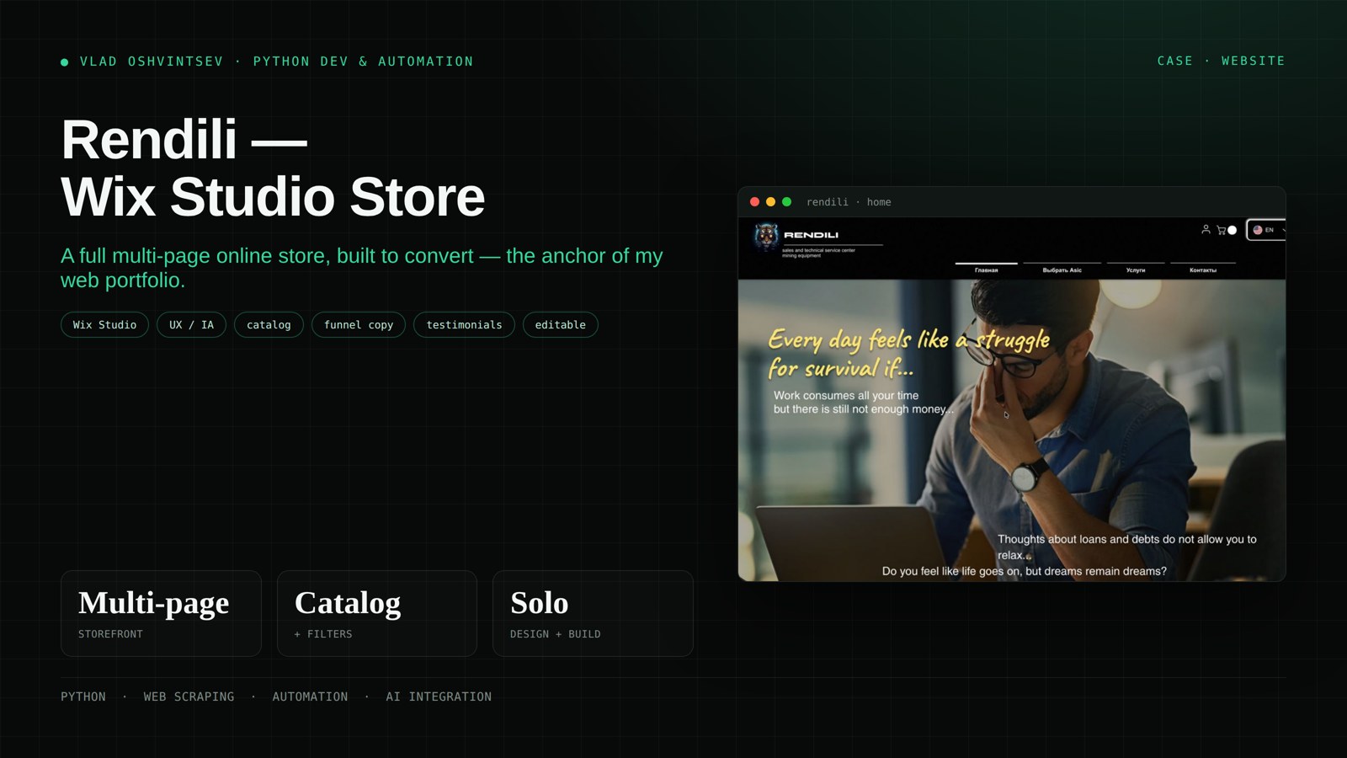Image resolution: width=1347 pixels, height=758 pixels.
Task: Go to the Выбрать Asic nav tab
Action: [x=1062, y=270]
